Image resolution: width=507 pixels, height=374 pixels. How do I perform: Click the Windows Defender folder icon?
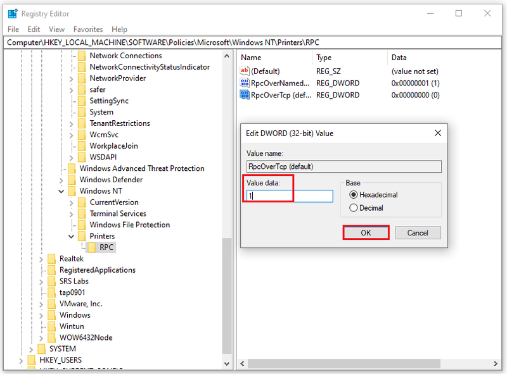[x=72, y=180]
